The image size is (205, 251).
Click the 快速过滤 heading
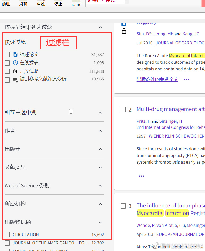coord(15,42)
